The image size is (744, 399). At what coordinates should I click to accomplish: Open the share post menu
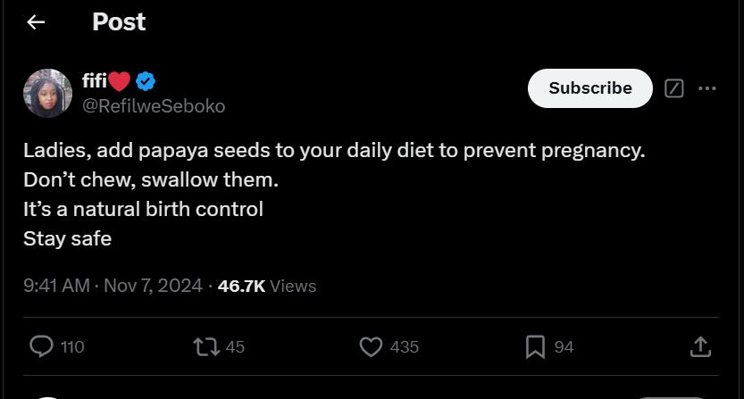pyautogui.click(x=701, y=346)
